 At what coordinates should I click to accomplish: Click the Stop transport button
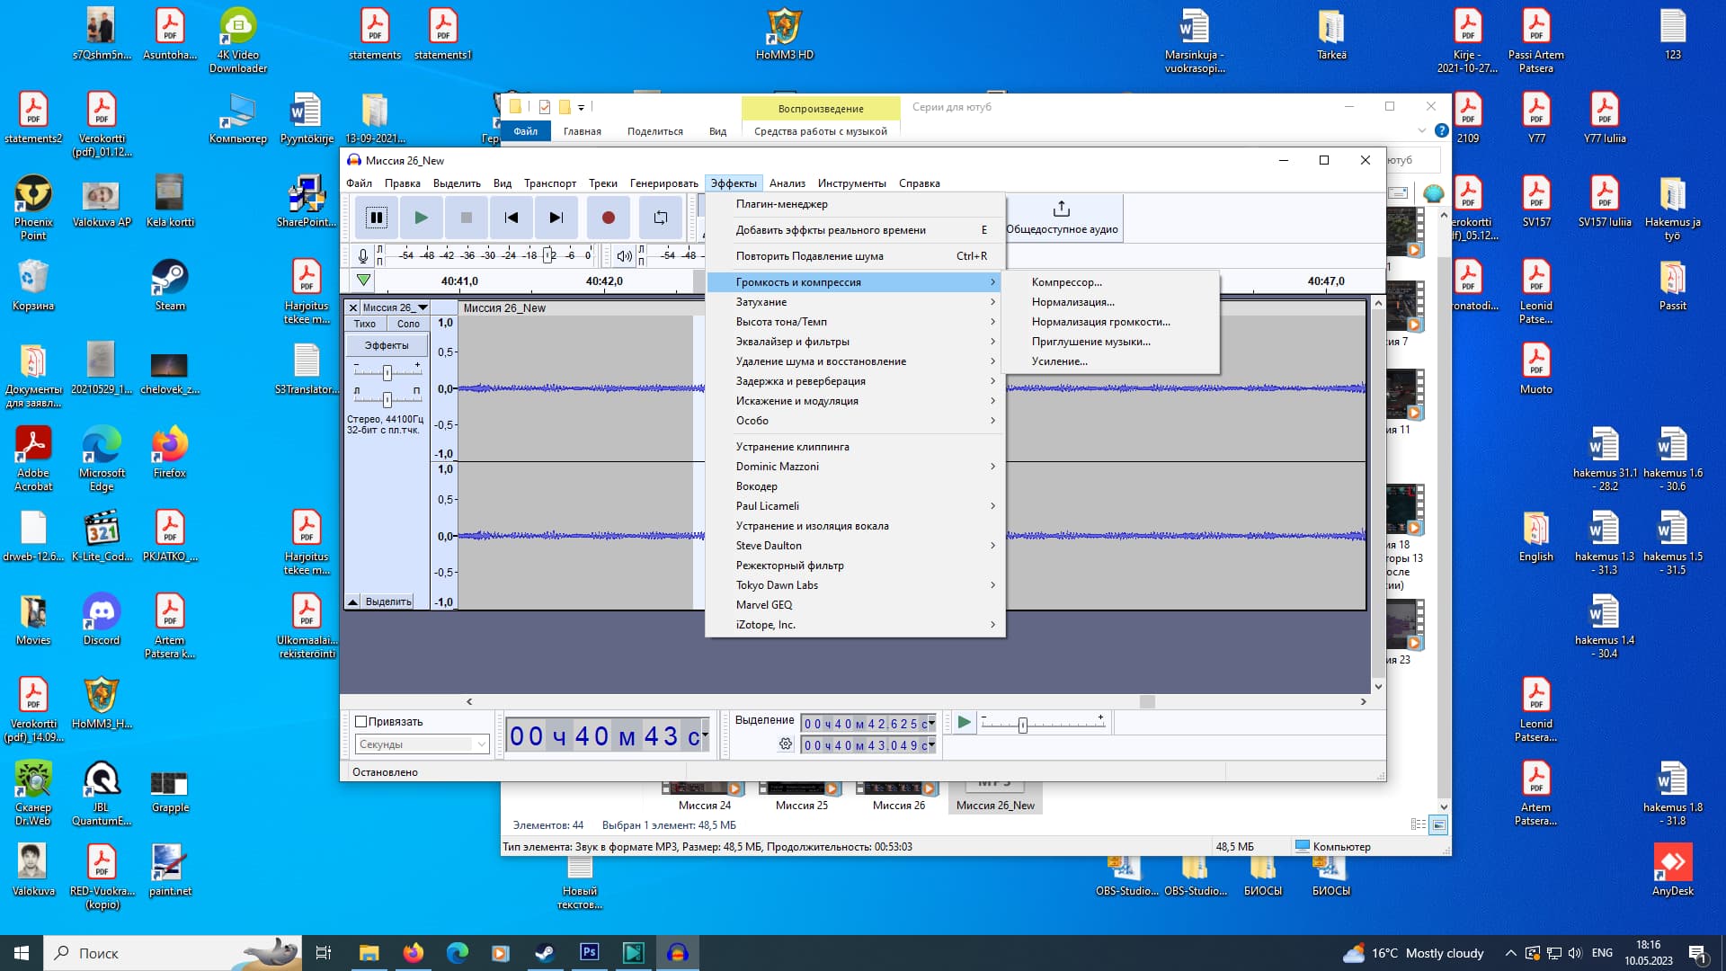(x=466, y=218)
